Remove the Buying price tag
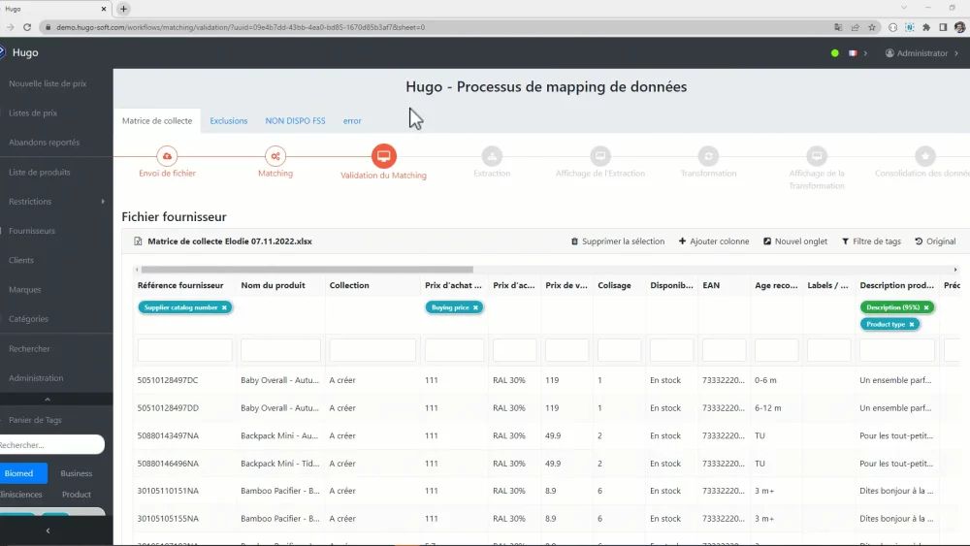This screenshot has width=970, height=546. point(475,307)
